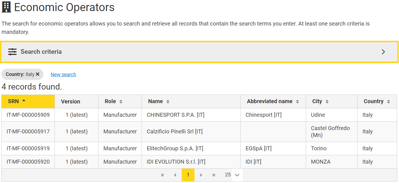This screenshot has height=183, width=399.
Task: Open CHINESPORT S.P.A. record row
Action: [199, 115]
